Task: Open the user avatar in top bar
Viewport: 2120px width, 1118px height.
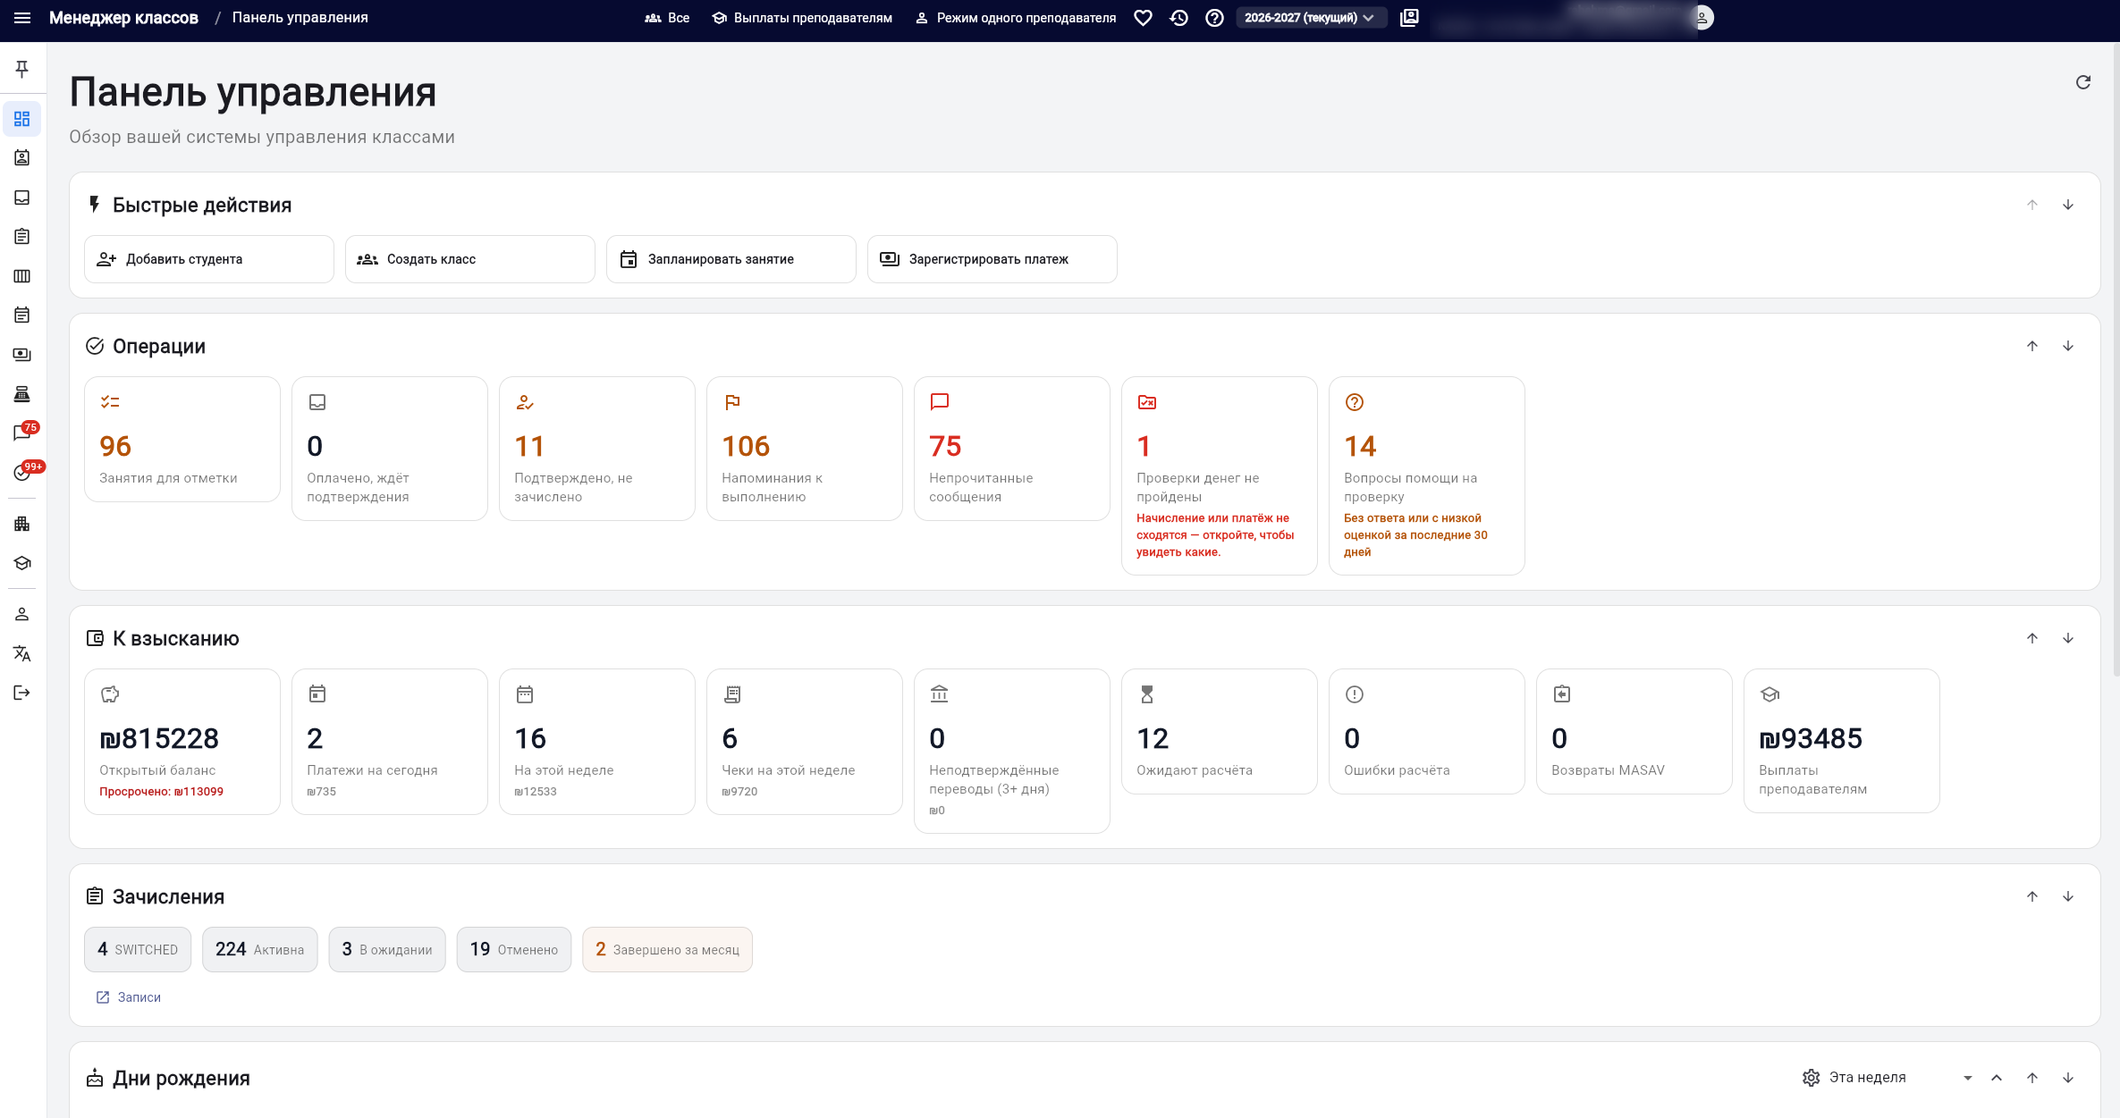Action: point(1702,18)
